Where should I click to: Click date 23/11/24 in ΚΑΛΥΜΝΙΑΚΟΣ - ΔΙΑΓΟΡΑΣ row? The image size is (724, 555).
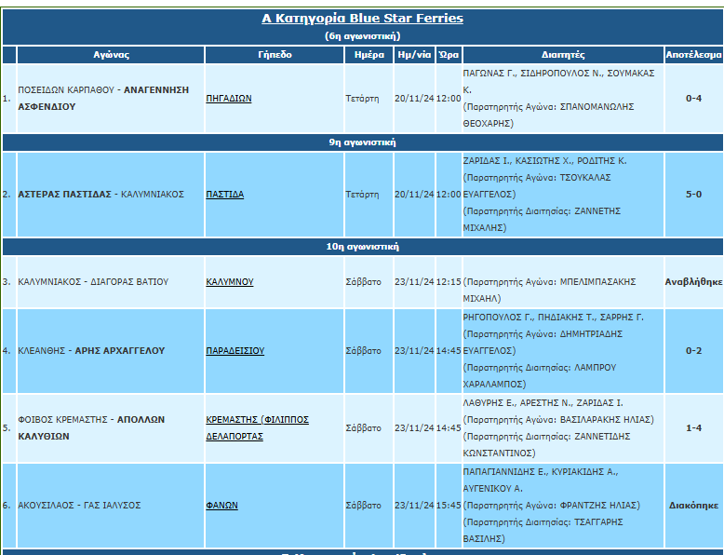pyautogui.click(x=414, y=282)
